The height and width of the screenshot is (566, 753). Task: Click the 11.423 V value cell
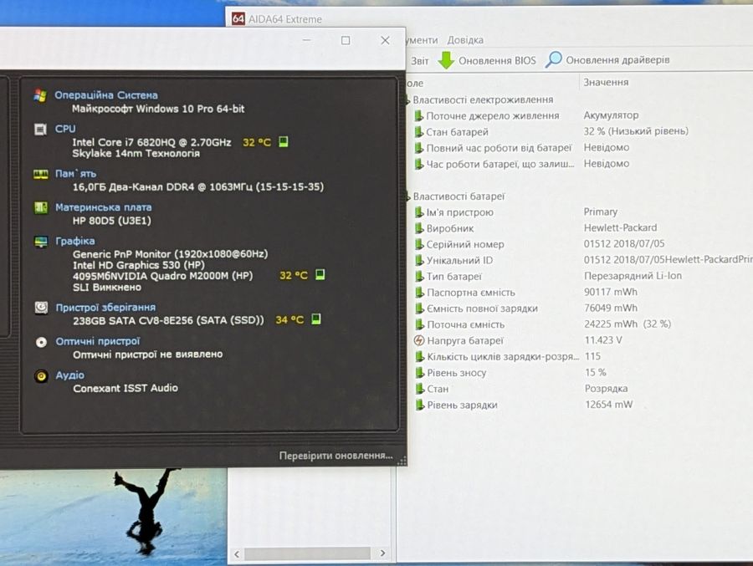click(602, 340)
